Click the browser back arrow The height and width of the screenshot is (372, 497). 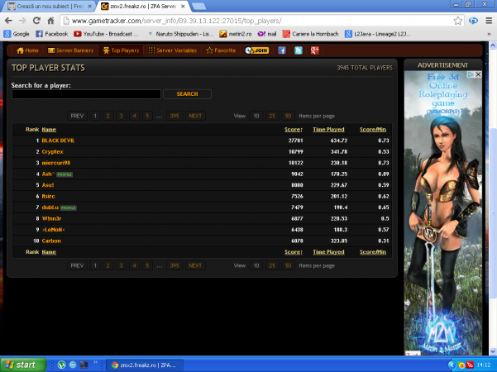coord(8,21)
